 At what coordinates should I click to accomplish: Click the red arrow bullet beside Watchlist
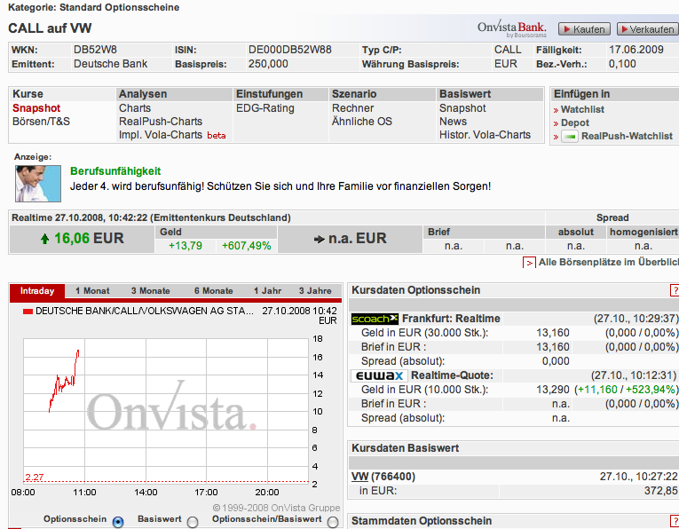[x=556, y=110]
